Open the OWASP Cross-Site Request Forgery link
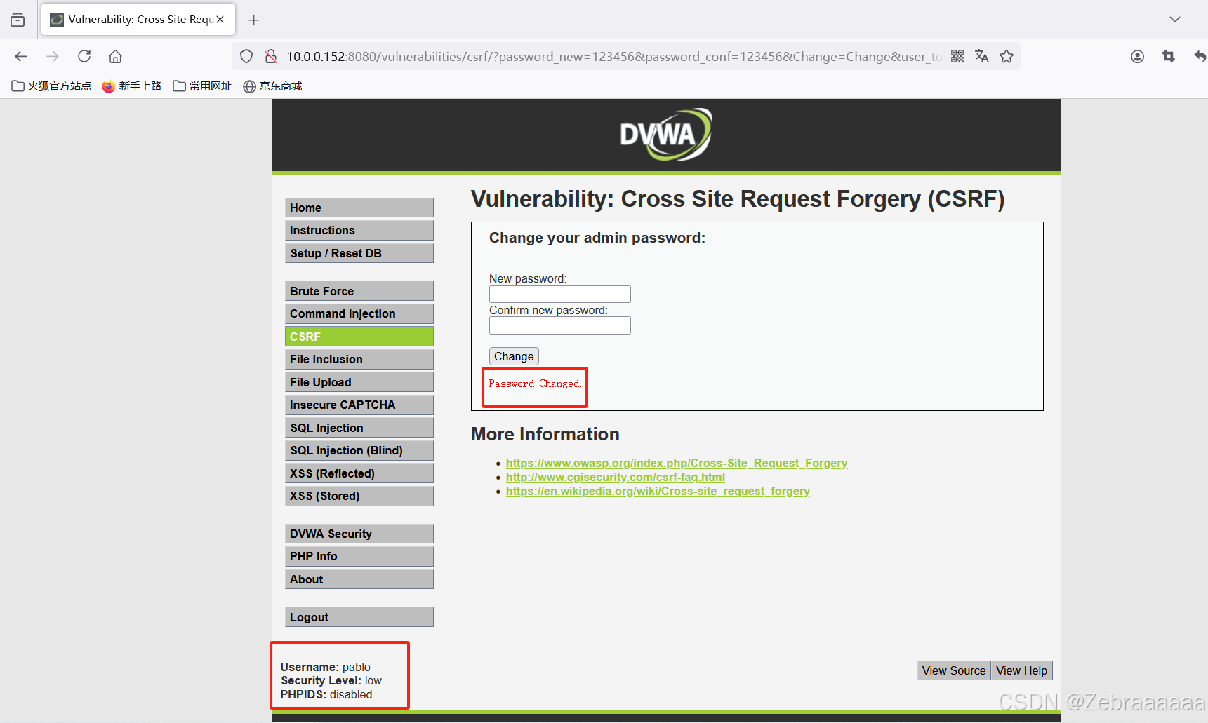Screen dimensions: 1208x723 pyautogui.click(x=677, y=463)
